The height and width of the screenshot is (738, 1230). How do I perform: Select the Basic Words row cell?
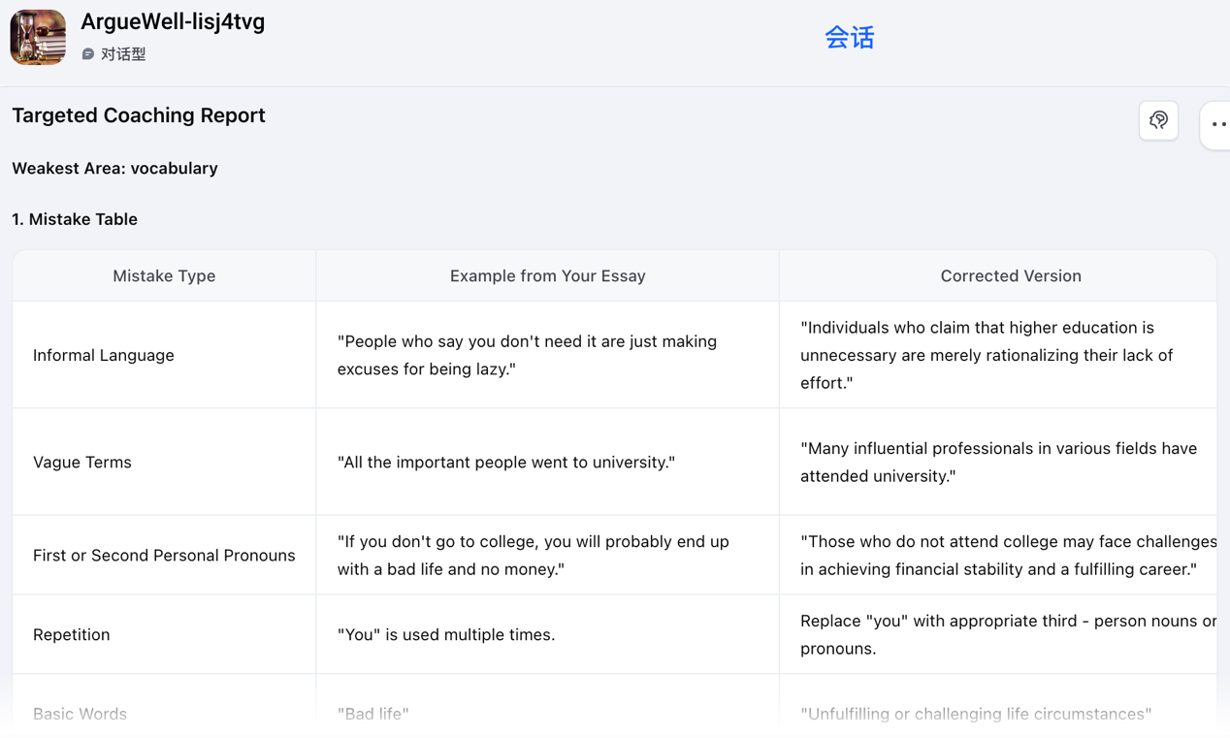tap(81, 714)
